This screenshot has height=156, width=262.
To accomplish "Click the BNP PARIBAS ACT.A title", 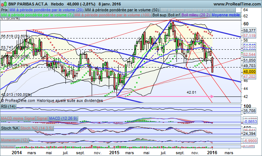I will click(28, 4).
